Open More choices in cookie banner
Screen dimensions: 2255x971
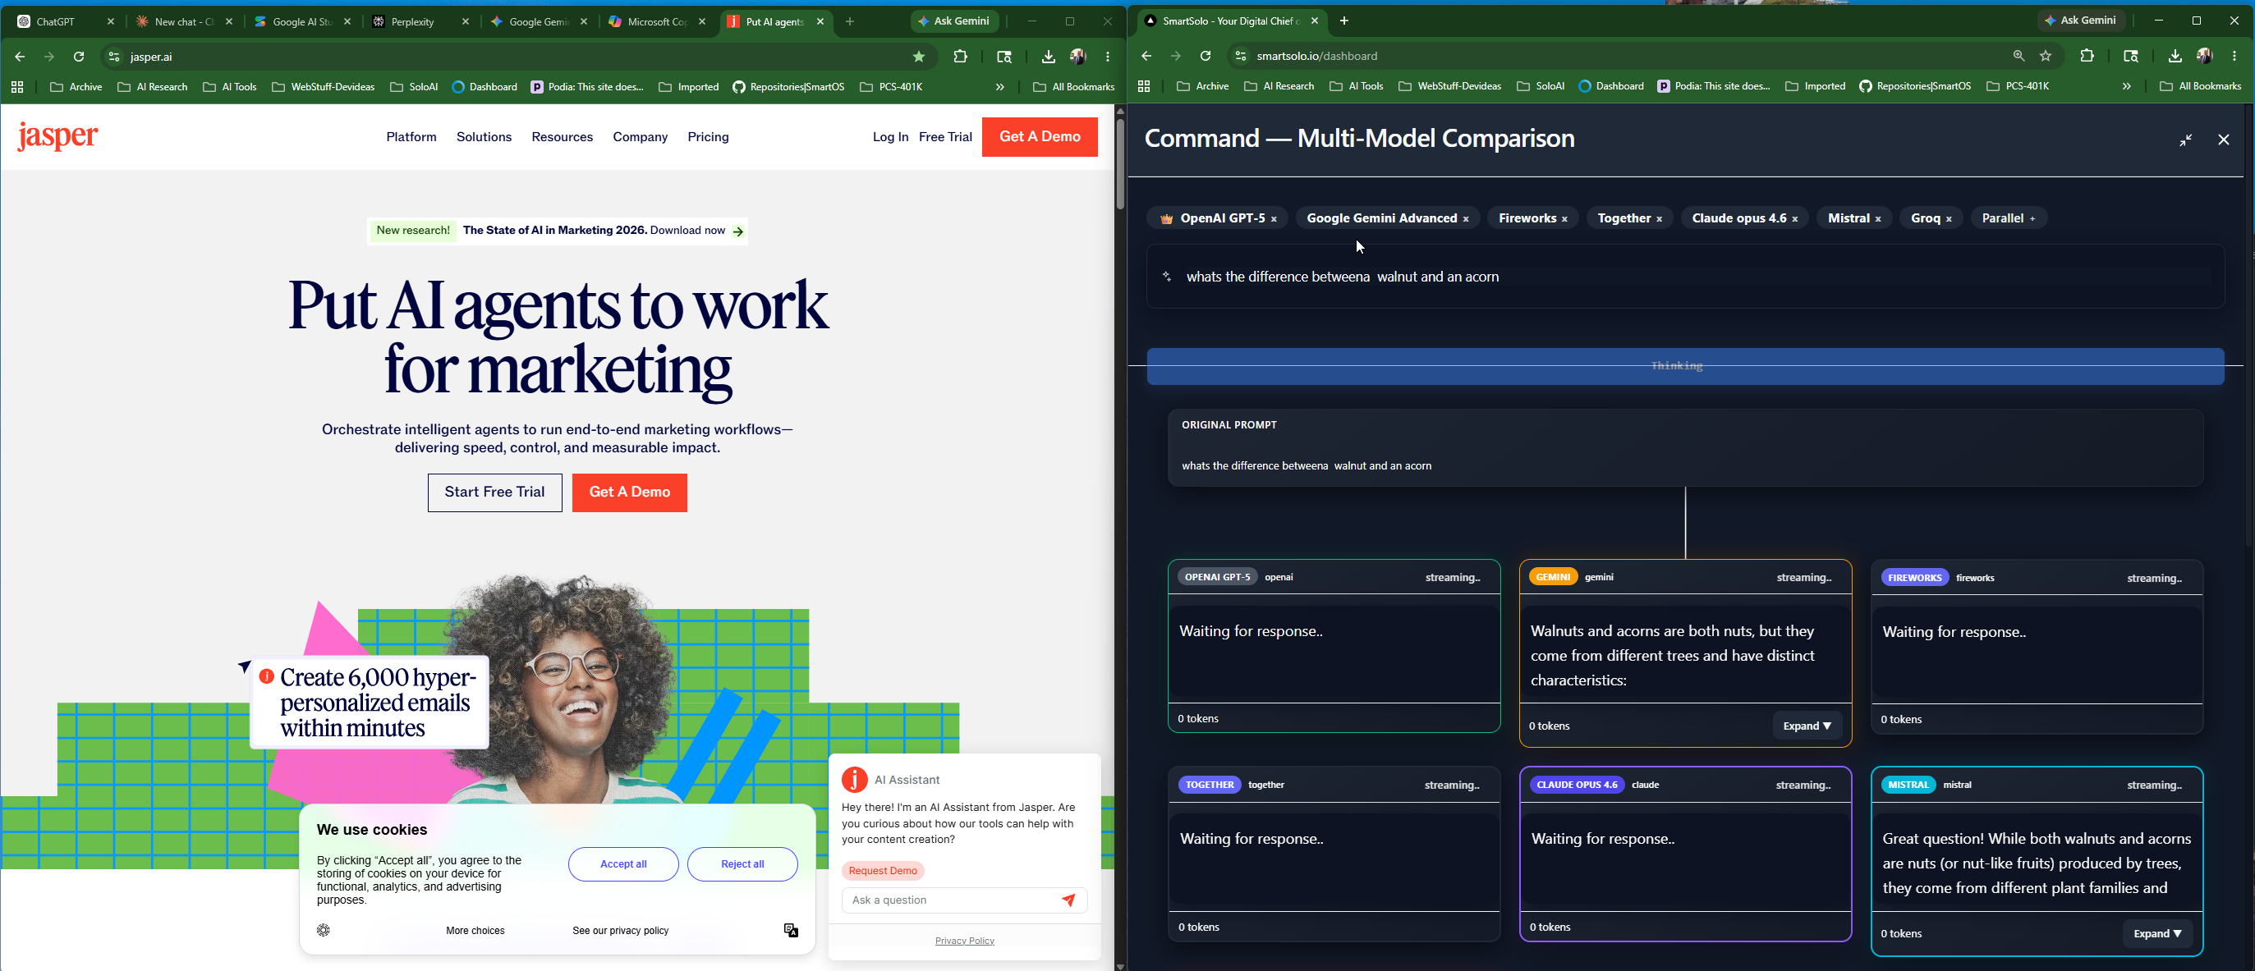[475, 931]
